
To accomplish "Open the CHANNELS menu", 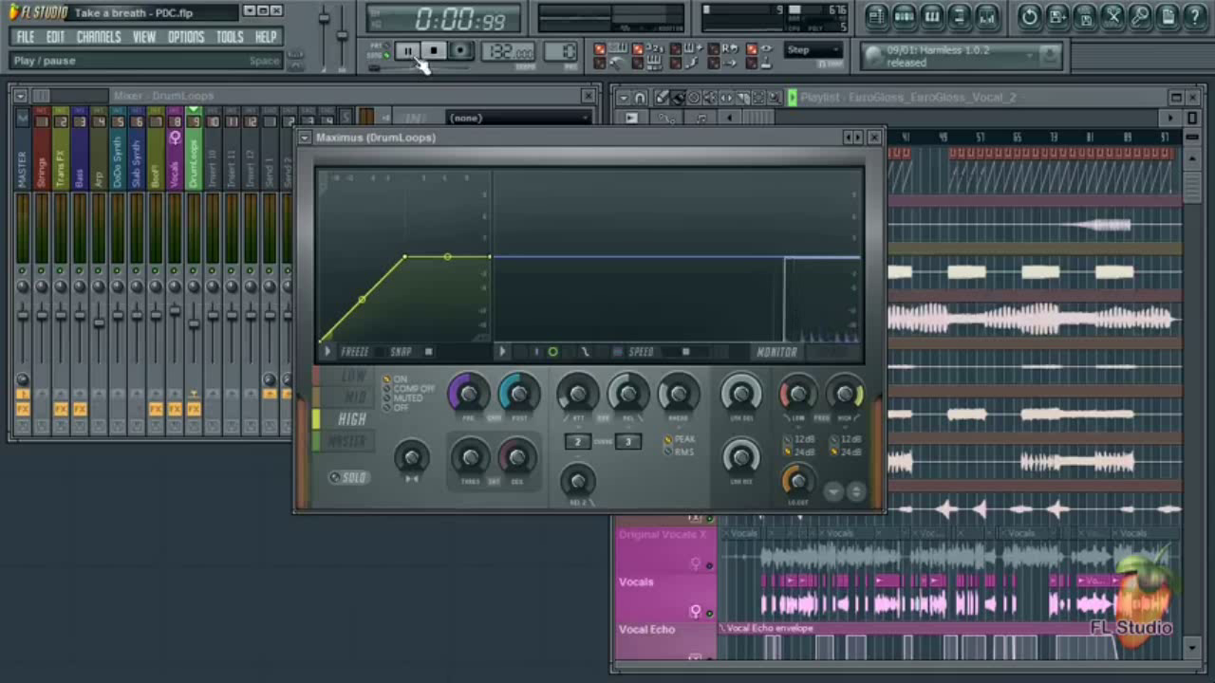I will pyautogui.click(x=99, y=37).
